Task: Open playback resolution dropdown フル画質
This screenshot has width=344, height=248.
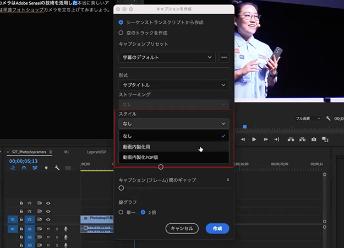Action: (308, 118)
